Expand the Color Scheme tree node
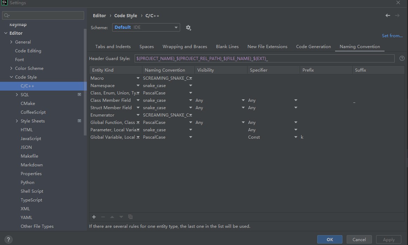This screenshot has height=245, width=408. coord(11,68)
